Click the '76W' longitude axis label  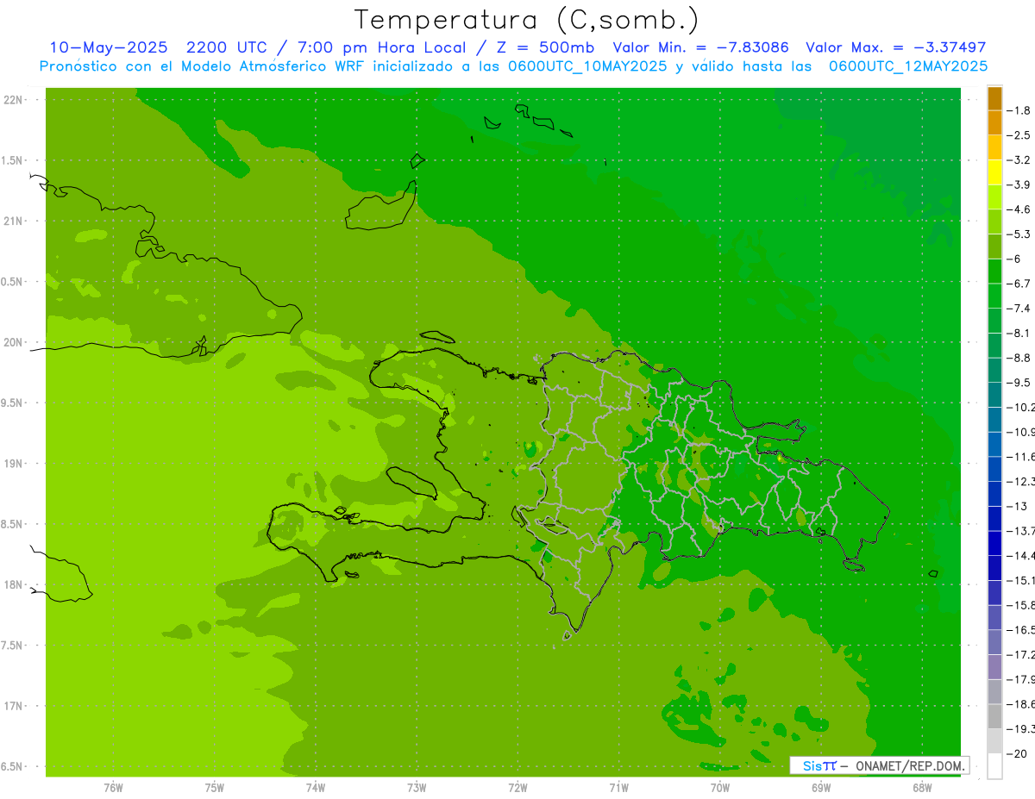point(113,787)
